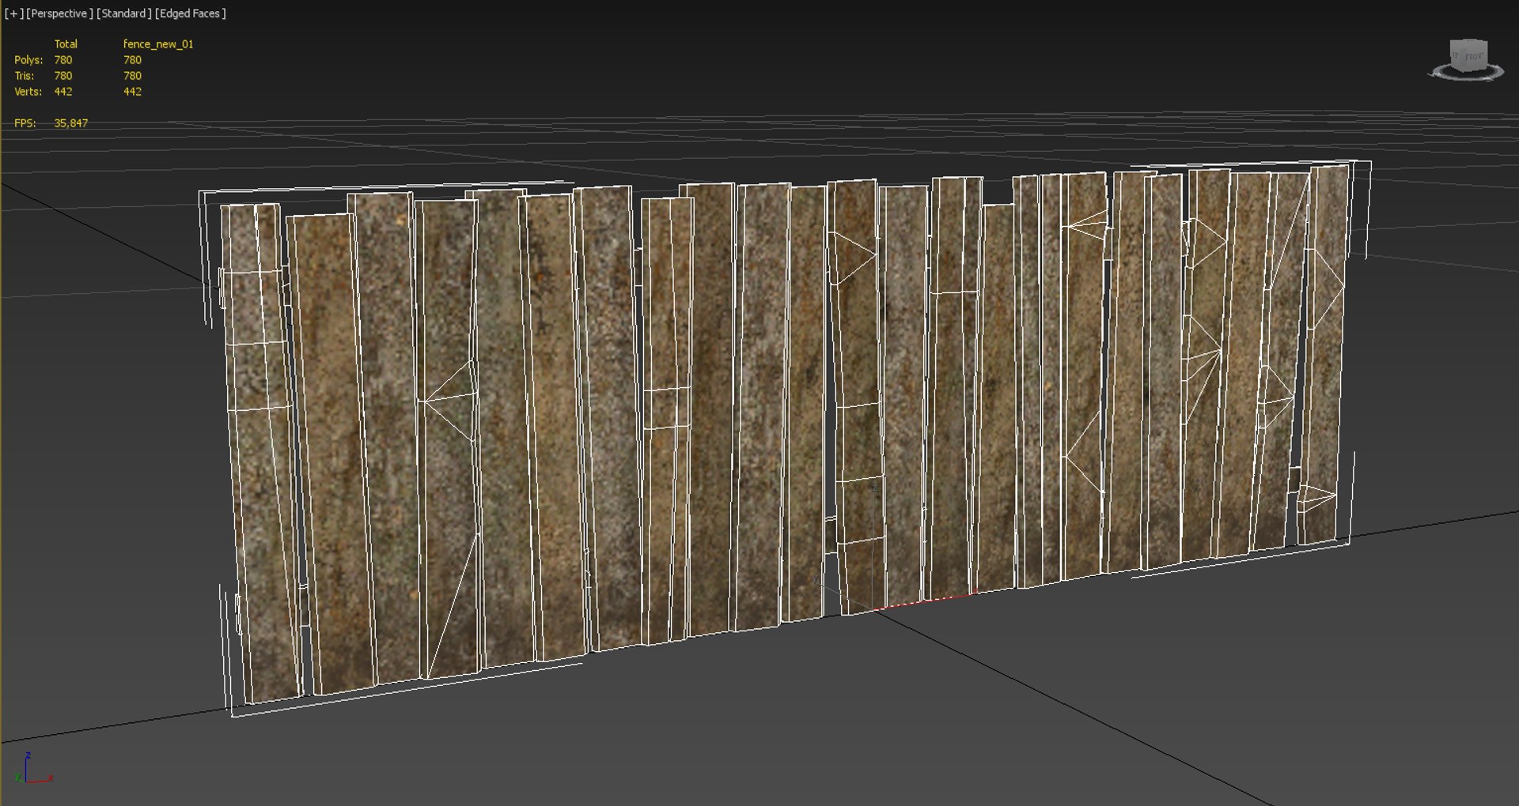Click the ViewCube navigation widget
Screen dimensions: 1519x806
1467,59
